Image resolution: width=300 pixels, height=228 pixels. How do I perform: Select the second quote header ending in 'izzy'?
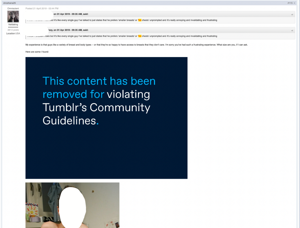[160, 30]
